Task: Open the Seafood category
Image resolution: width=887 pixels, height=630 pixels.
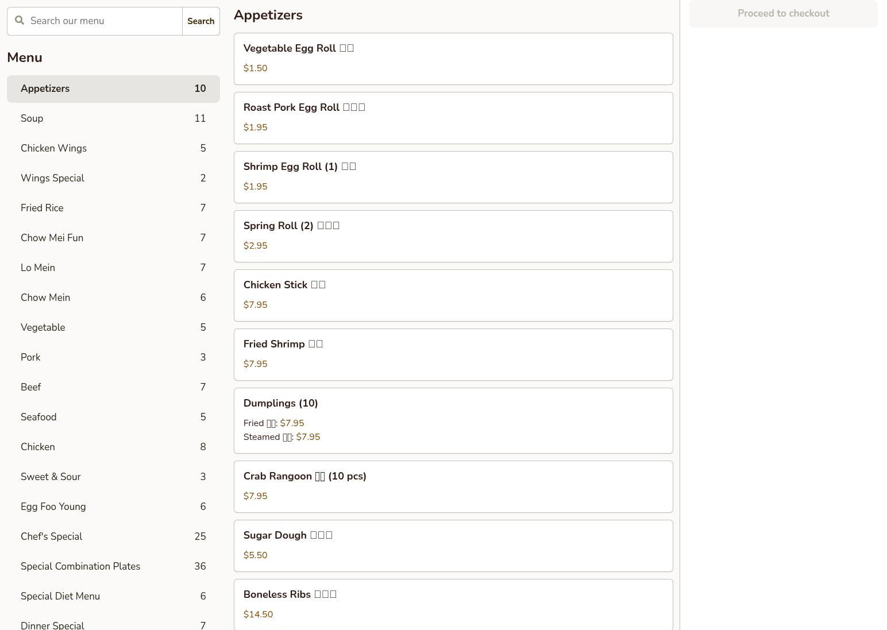Action: [113, 418]
